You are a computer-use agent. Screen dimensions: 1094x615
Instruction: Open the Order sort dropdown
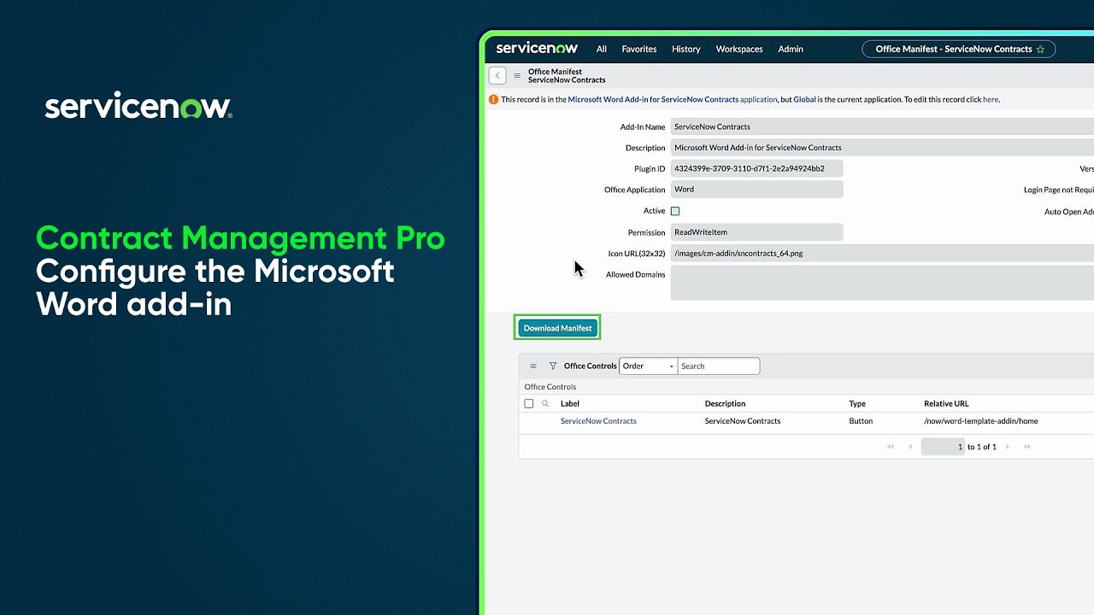pos(647,366)
